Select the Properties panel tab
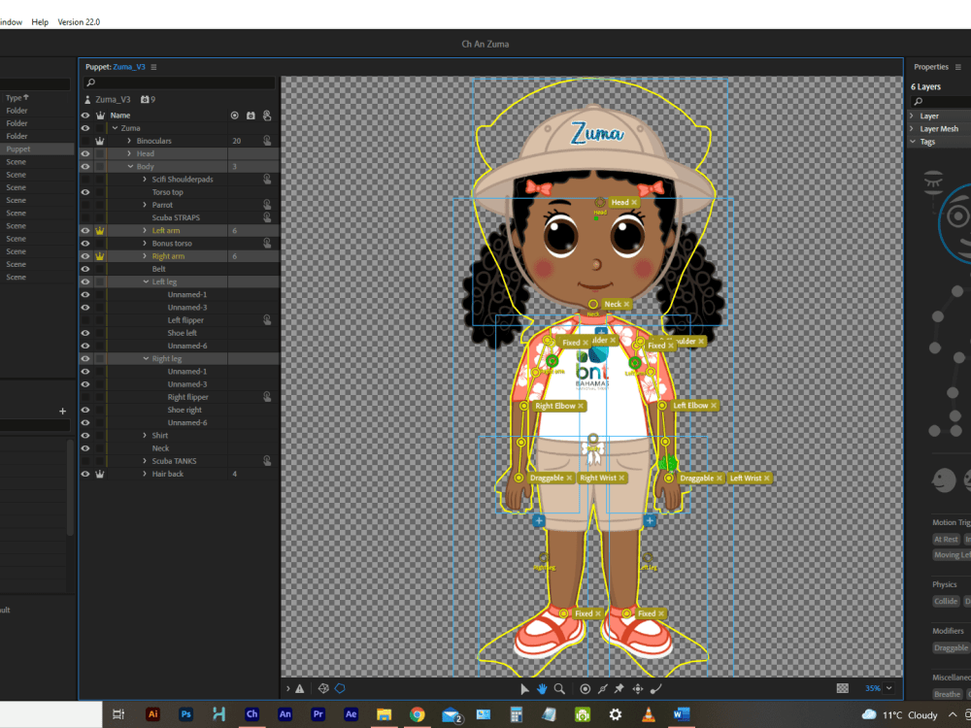This screenshot has height=728, width=971. click(931, 67)
